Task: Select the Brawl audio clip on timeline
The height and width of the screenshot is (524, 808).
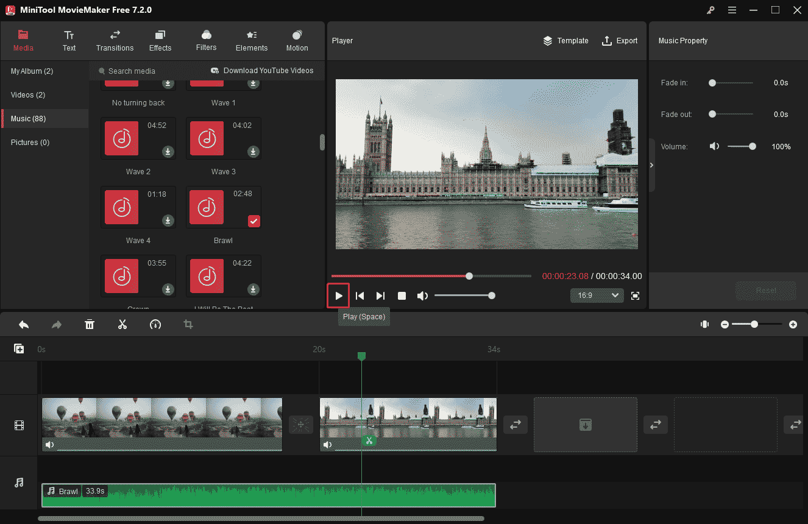Action: click(x=269, y=495)
